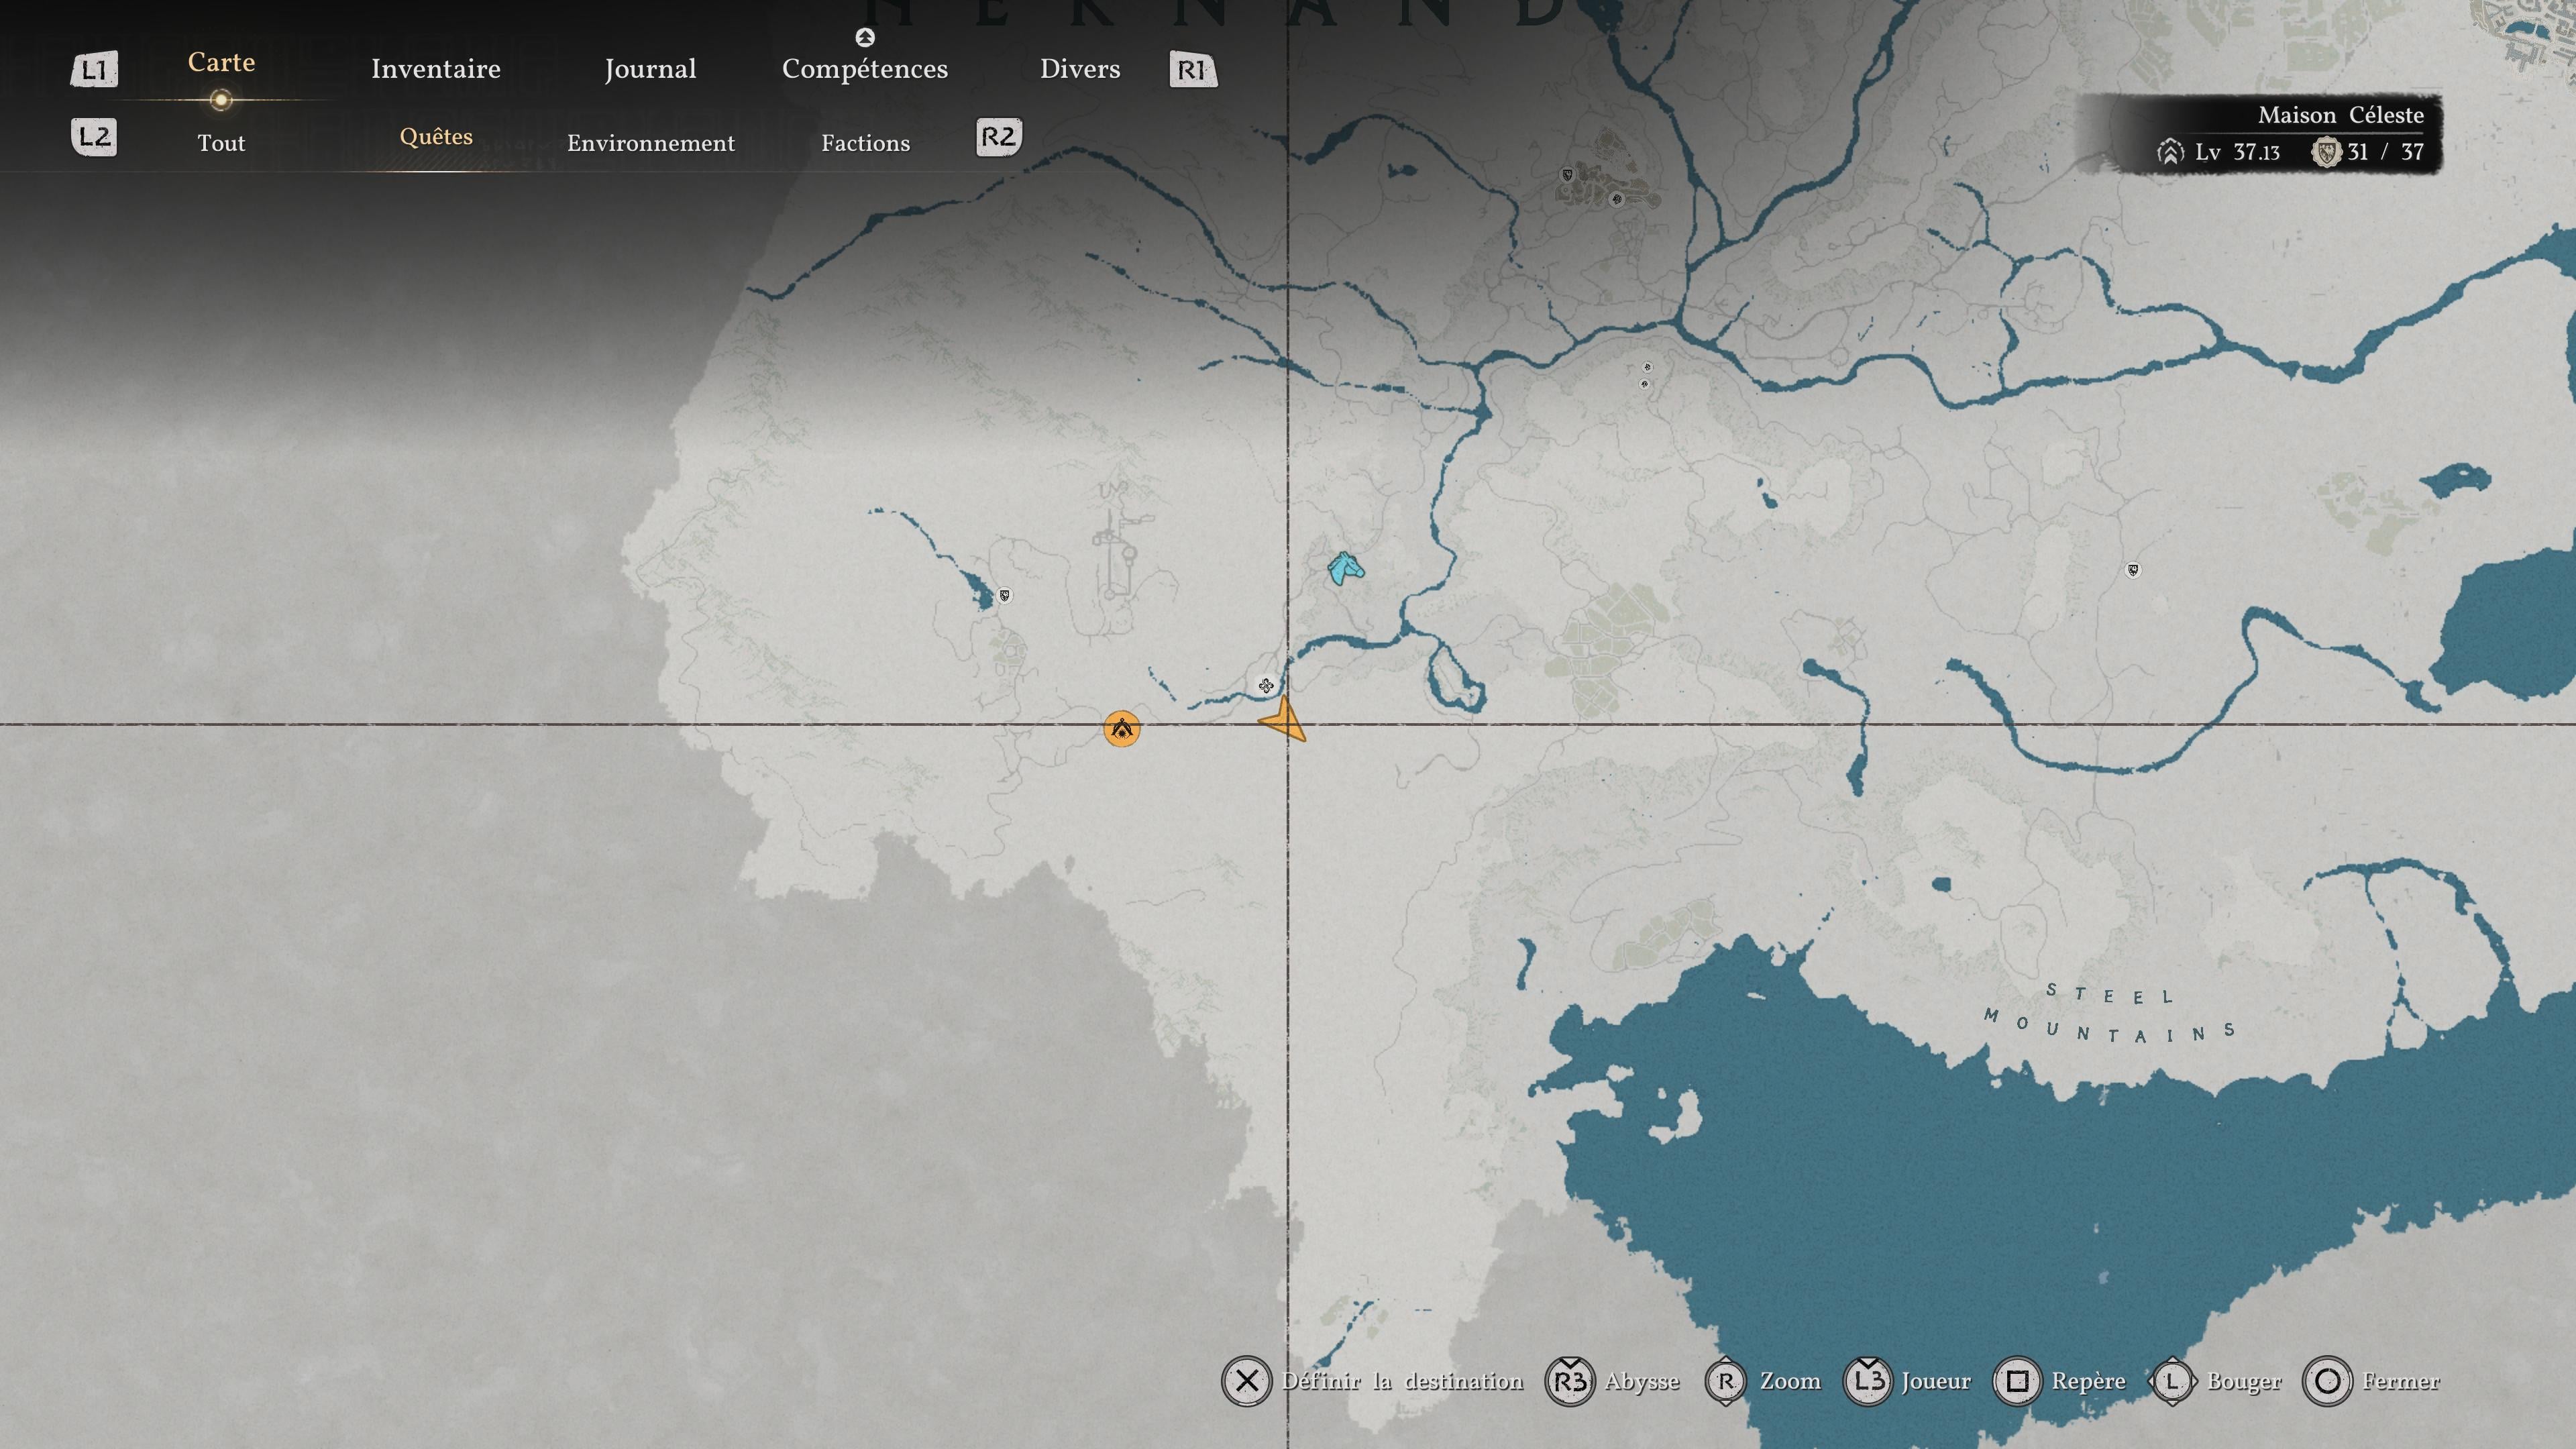Click the circle button glyph
Image resolution: width=2576 pixels, height=1449 pixels.
2327,1381
